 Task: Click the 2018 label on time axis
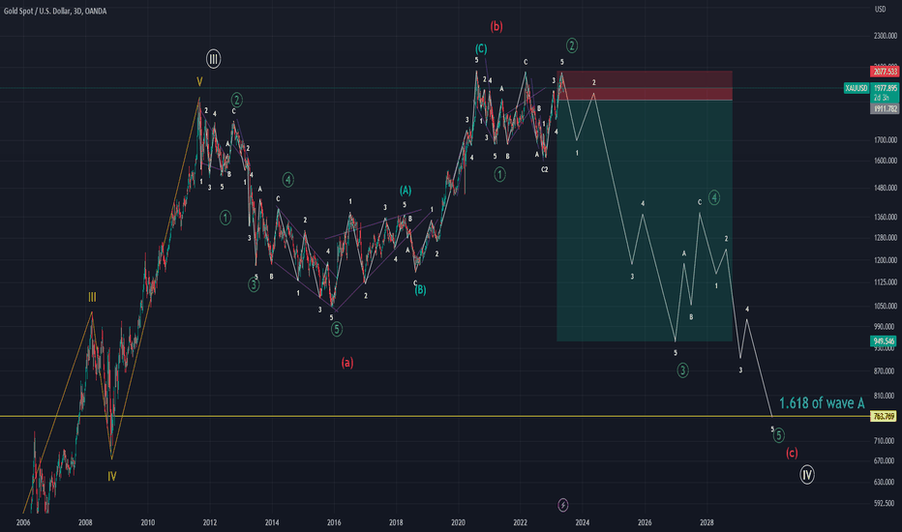coord(396,522)
